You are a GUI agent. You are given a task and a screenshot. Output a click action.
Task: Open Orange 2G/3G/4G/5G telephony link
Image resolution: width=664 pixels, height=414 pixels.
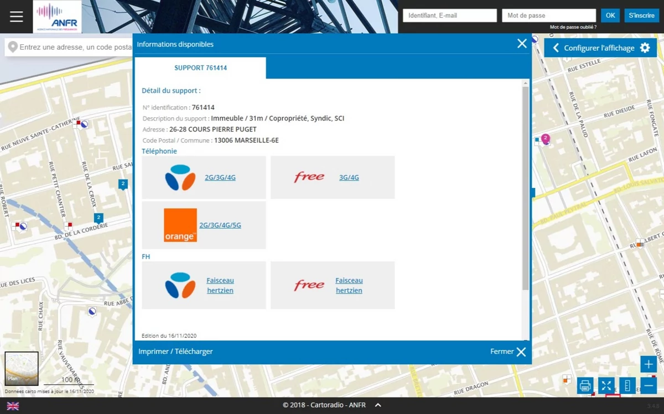[220, 226]
